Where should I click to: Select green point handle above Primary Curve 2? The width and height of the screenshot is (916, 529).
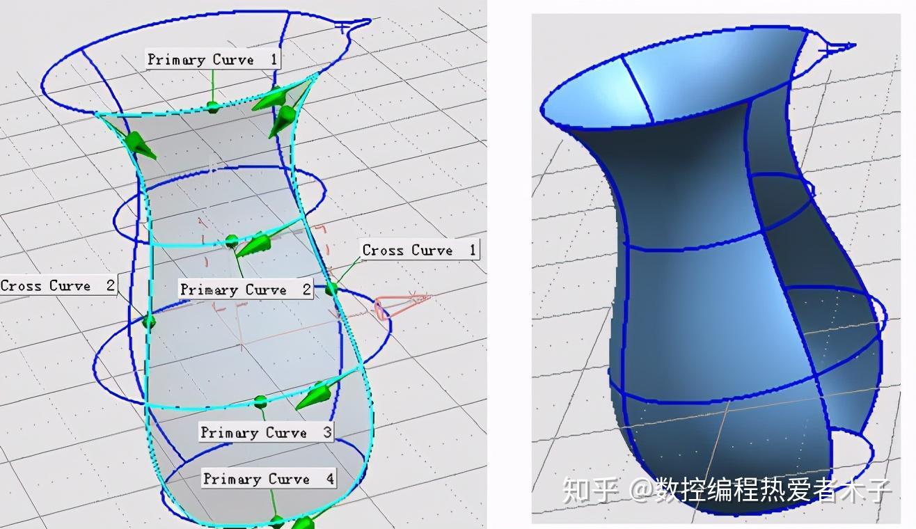point(231,241)
